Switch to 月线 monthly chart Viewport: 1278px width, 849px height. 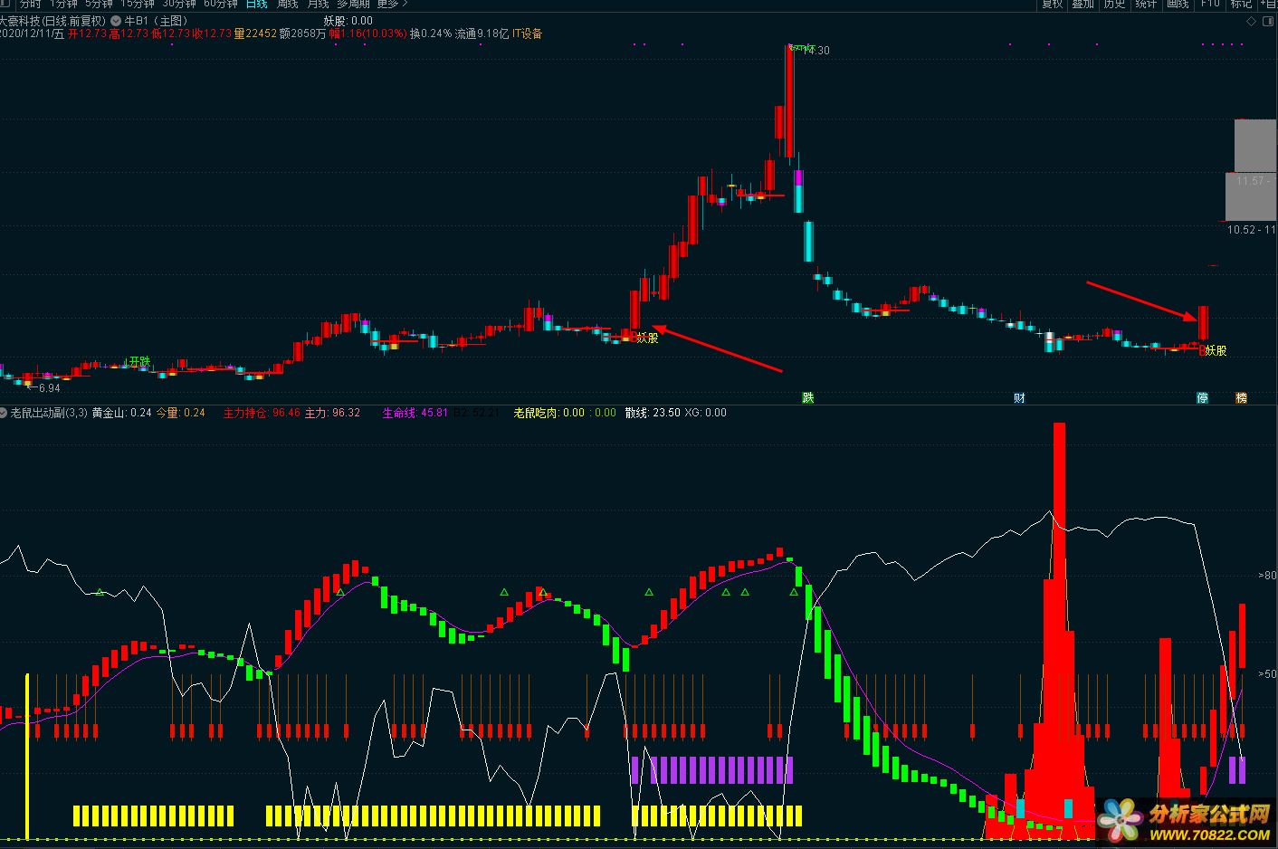[x=318, y=4]
